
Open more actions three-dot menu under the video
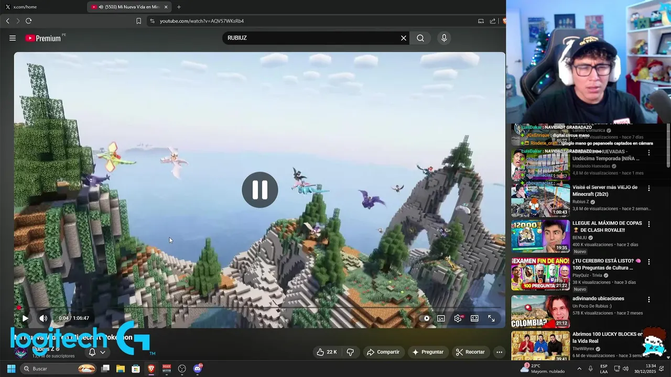(x=500, y=352)
